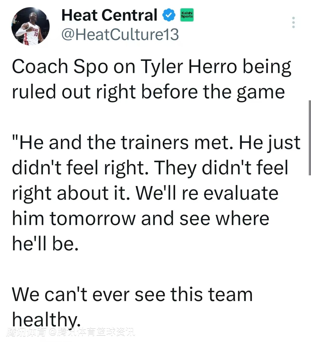Click the vertical scrollbar on right edge

point(310,138)
